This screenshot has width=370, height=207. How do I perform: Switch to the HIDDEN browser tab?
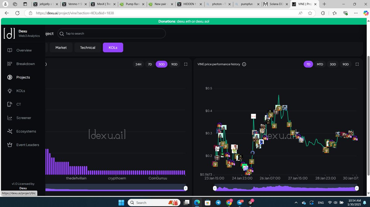[190, 4]
